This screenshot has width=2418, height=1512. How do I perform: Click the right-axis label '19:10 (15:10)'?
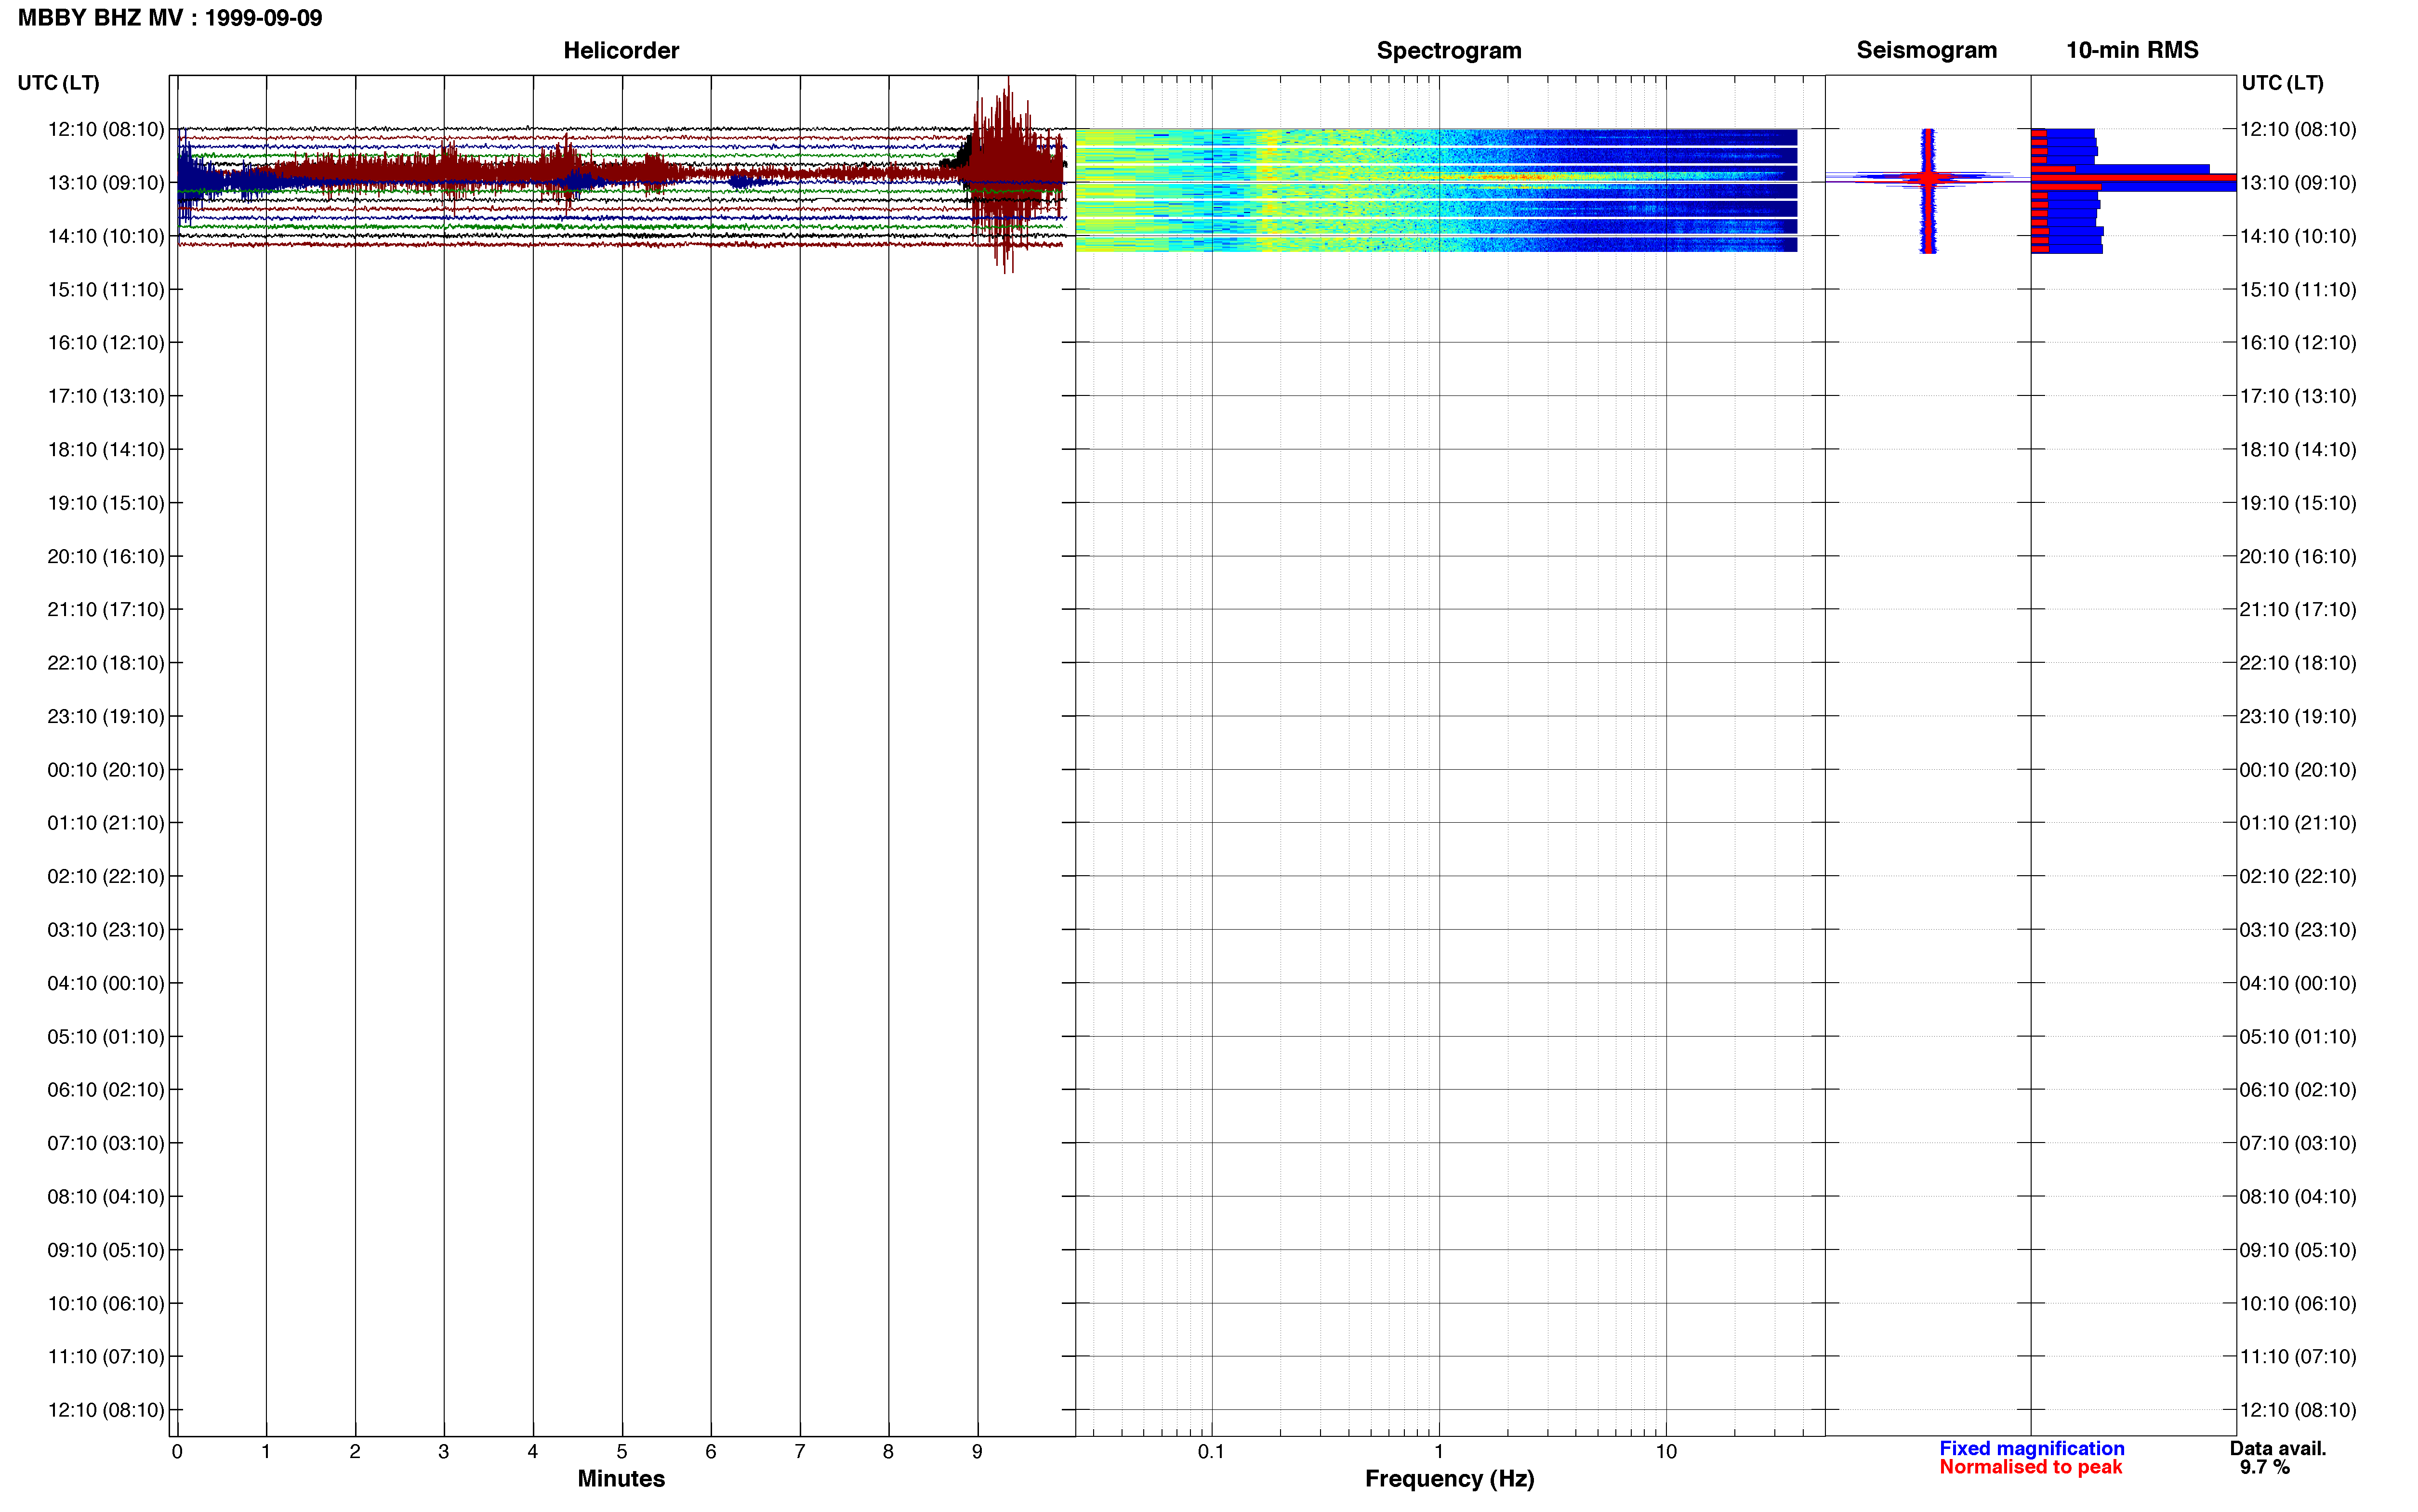pyautogui.click(x=2298, y=503)
